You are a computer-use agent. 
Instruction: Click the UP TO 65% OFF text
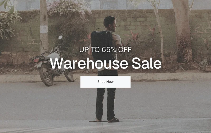[105, 50]
